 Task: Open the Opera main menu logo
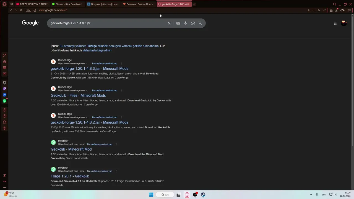tap(4, 4)
